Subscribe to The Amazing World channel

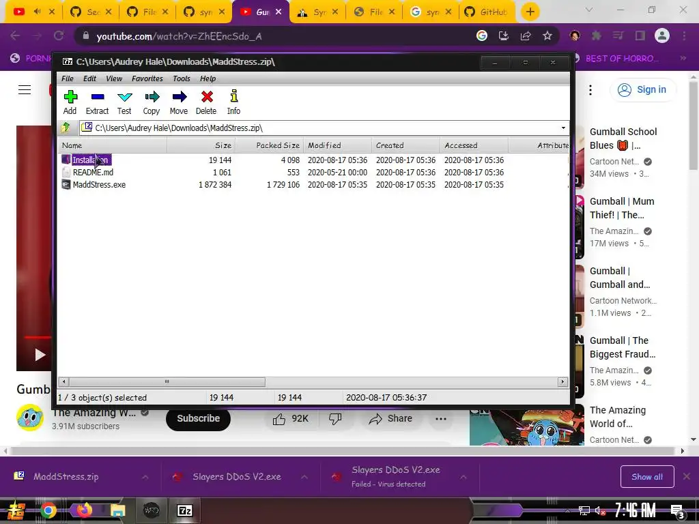198,418
